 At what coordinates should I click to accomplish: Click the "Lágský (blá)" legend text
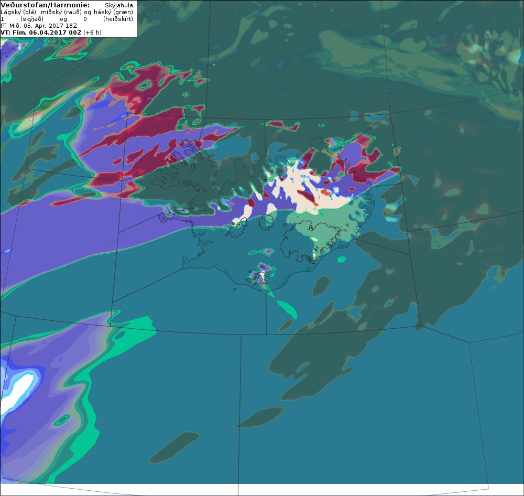(19, 13)
